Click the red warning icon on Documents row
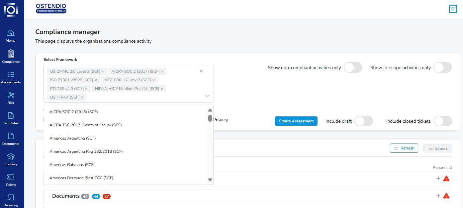Screen dimensions: 463x208 pyautogui.click(x=446, y=196)
